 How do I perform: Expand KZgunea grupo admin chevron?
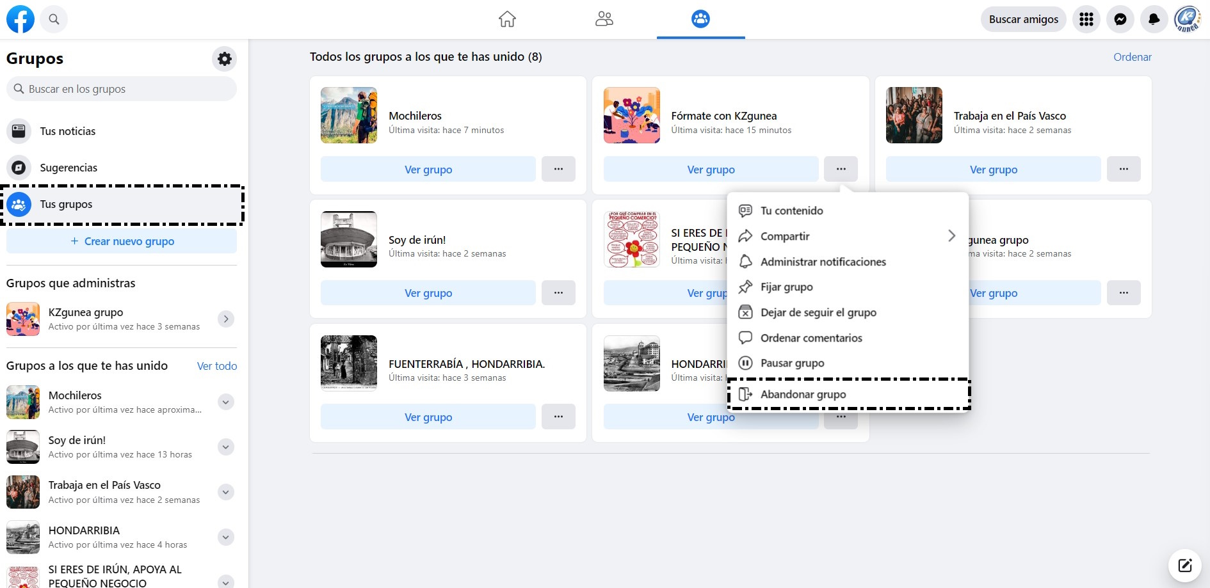(226, 319)
